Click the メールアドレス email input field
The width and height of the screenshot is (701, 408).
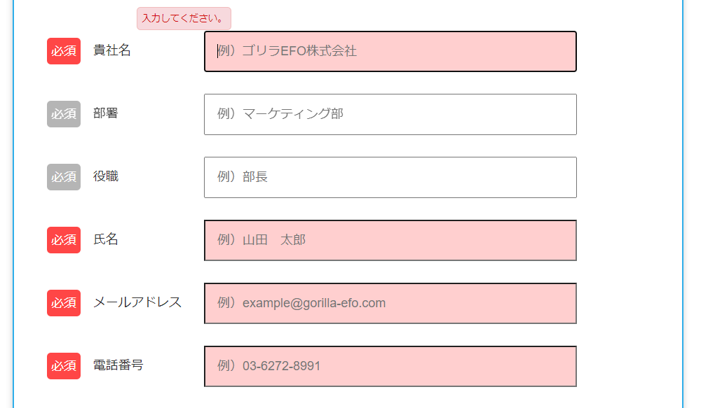pyautogui.click(x=390, y=303)
